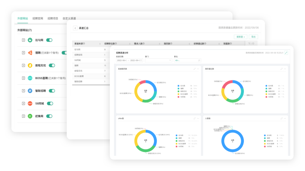Expand the 拉勾网 row
Viewport: 305px width, 171px height.
tap(23, 40)
